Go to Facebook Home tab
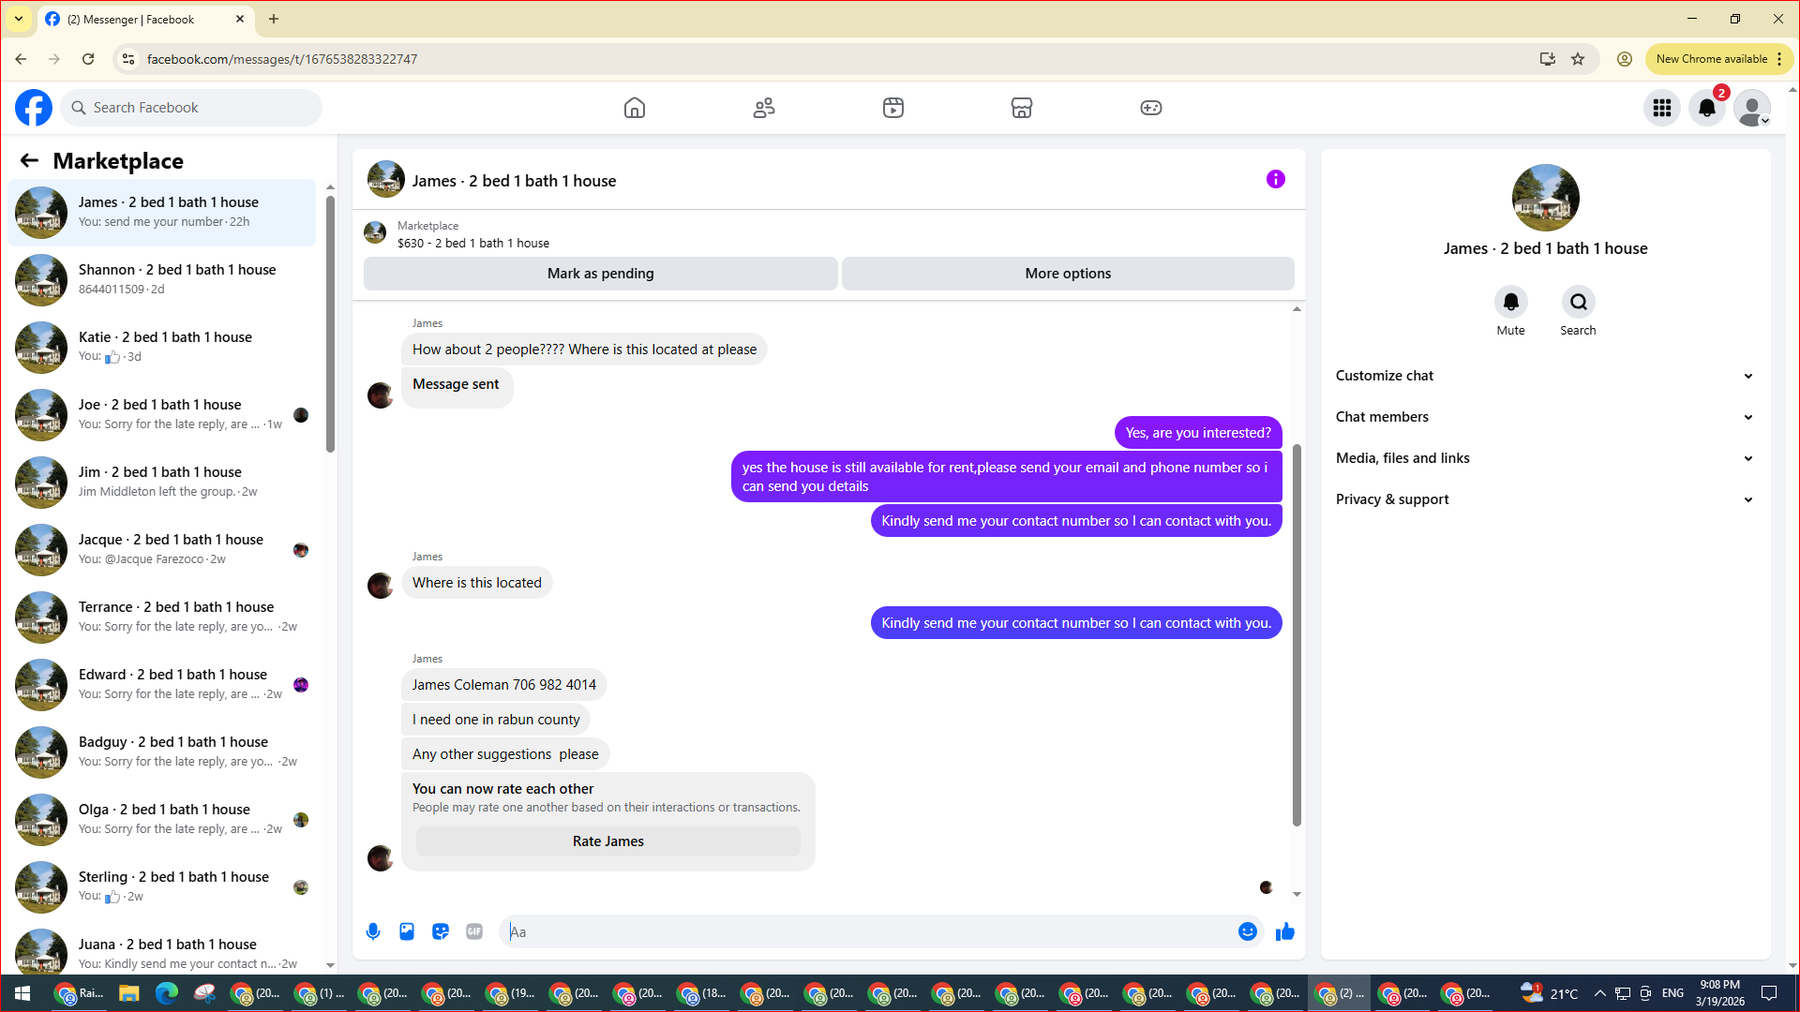The image size is (1800, 1012). pos(635,108)
